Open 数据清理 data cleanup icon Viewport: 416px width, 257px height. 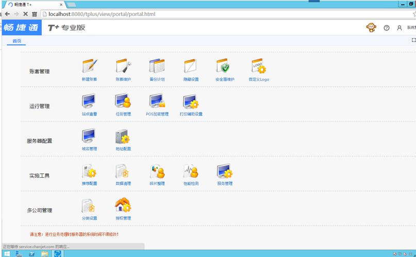123,171
